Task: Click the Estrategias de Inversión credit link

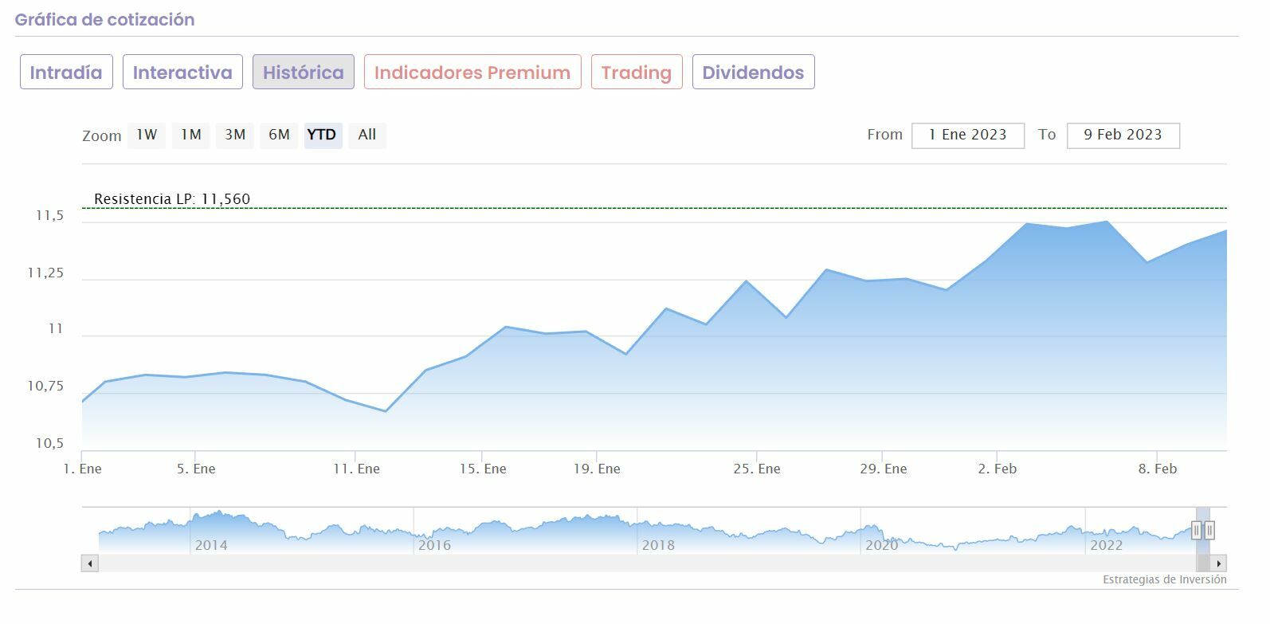Action: pyautogui.click(x=1164, y=579)
